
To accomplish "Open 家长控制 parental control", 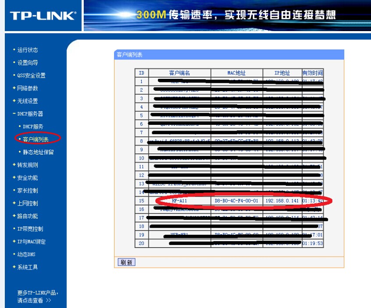I will (28, 191).
